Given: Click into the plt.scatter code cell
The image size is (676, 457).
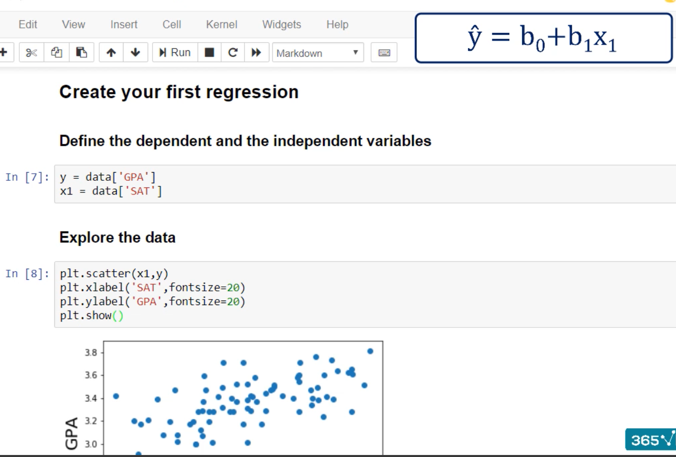Looking at the screenshot, I should [356, 295].
